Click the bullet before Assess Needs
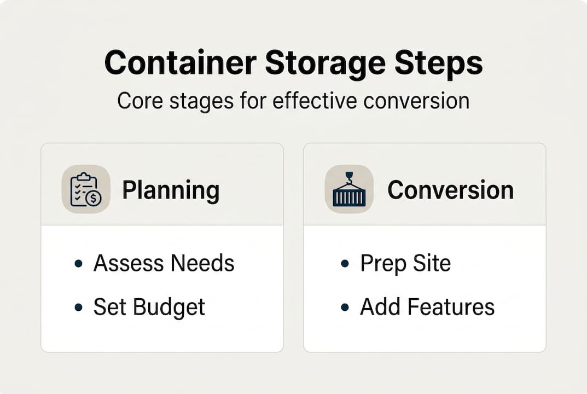 [x=78, y=264]
